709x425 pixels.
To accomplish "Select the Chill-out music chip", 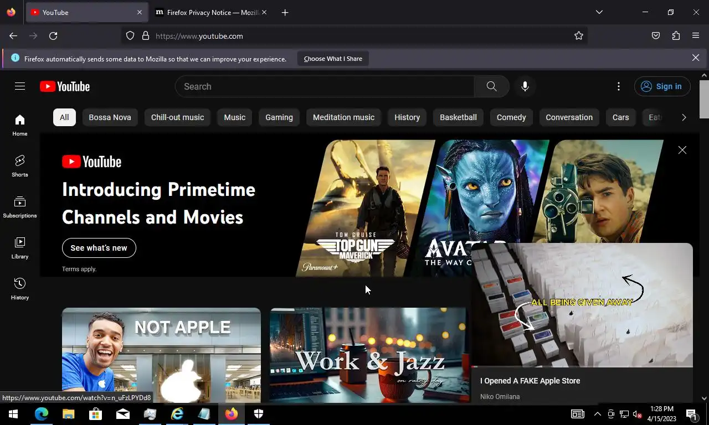I will (x=178, y=117).
